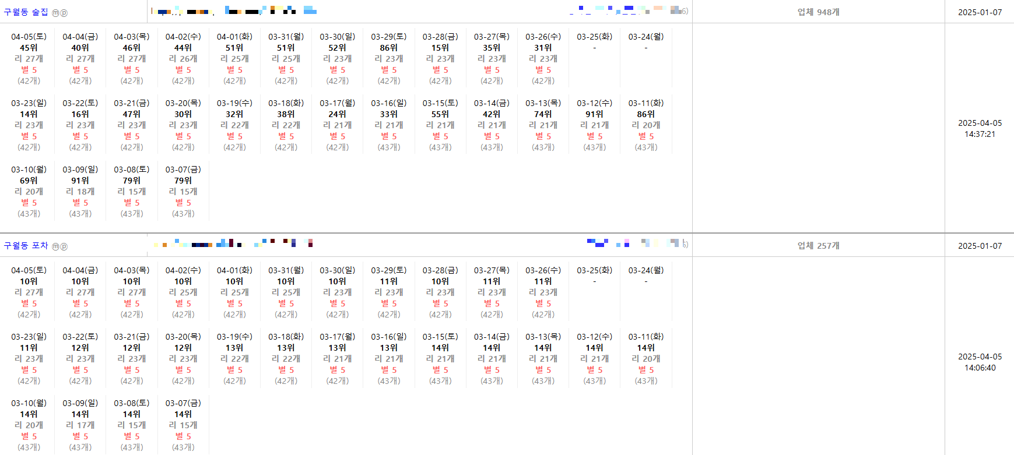Click the 리 26개 review count
1014x455 pixels.
coord(183,59)
